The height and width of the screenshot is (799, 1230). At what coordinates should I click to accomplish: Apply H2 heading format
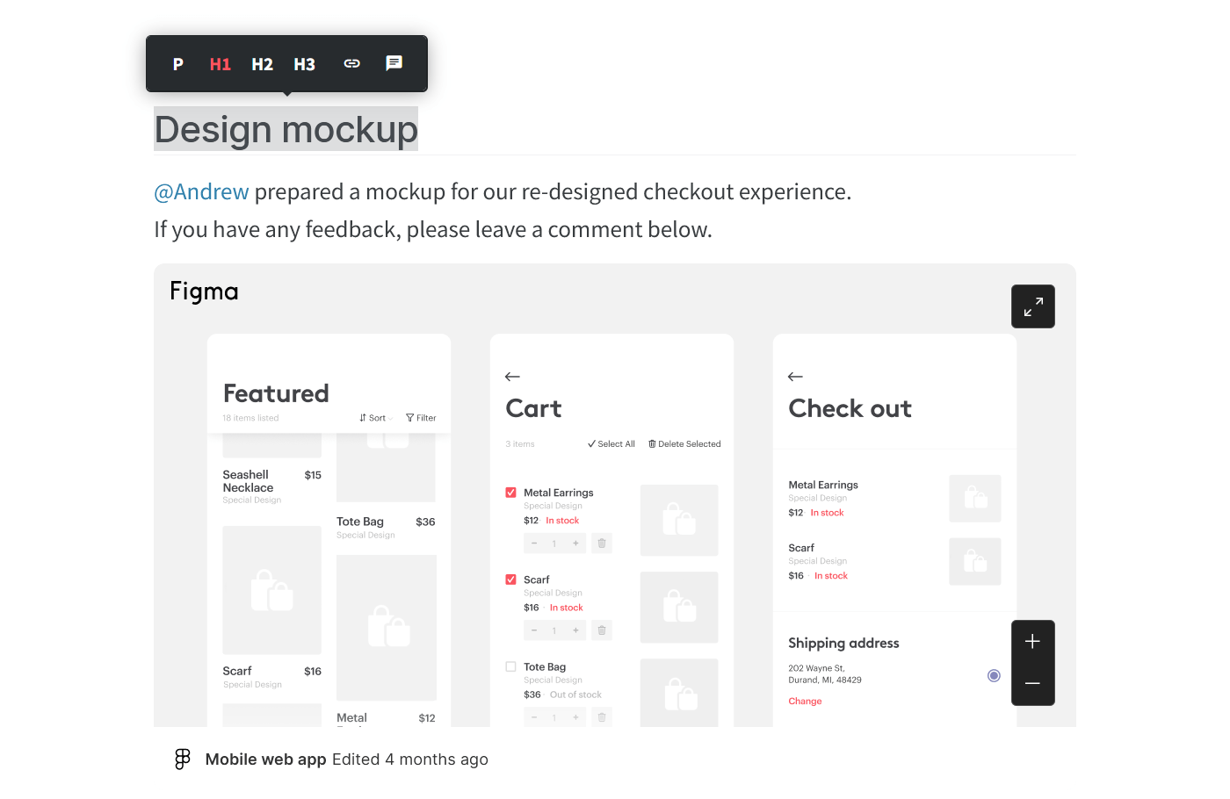262,64
